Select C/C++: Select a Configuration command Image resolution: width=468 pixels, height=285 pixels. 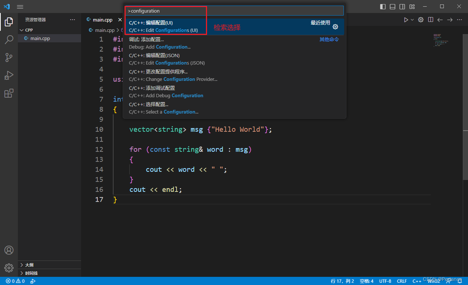pos(234,108)
